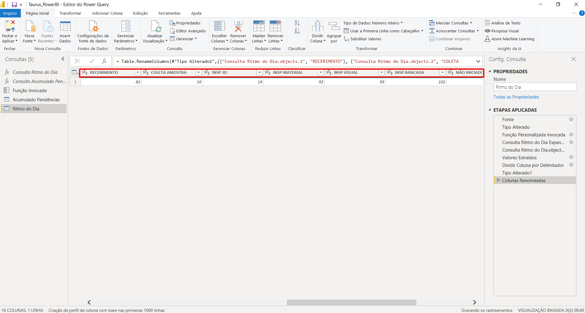Click Todas as Propriedades link

click(x=516, y=97)
